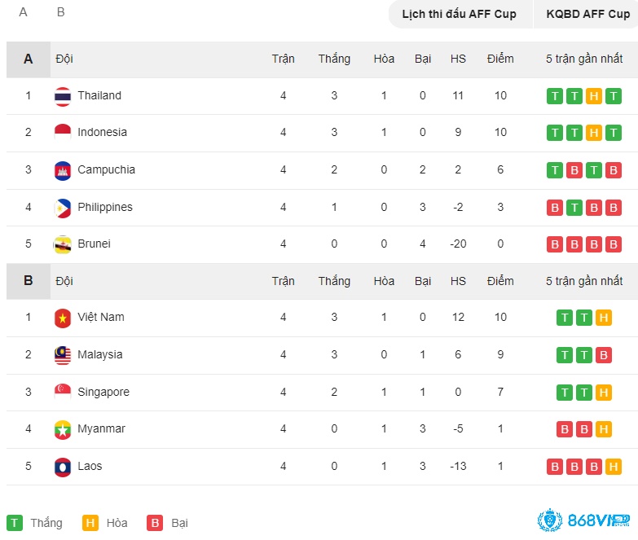The image size is (638, 540).
Task: Click the Indonesia flag icon
Action: click(63, 133)
